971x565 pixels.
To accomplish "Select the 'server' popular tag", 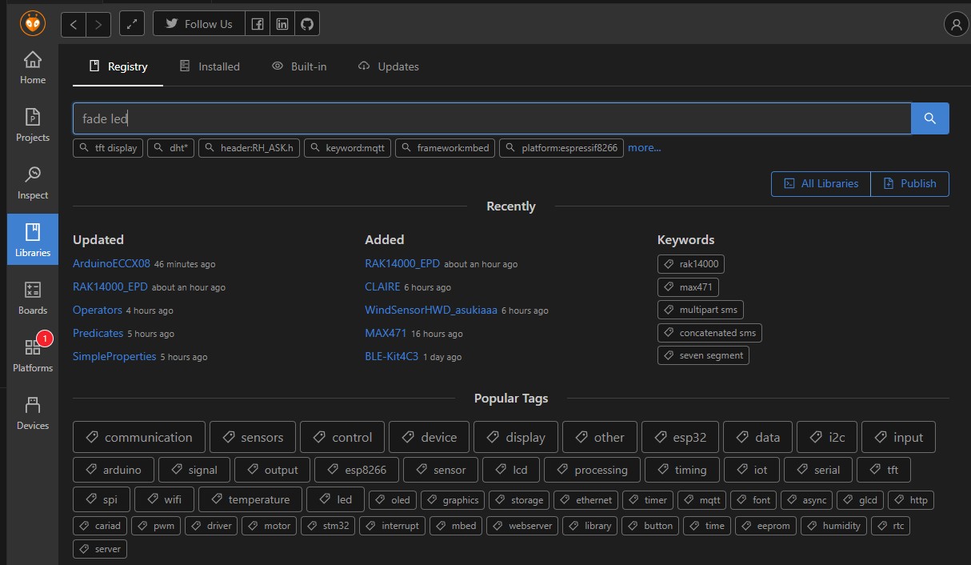I will click(x=99, y=549).
